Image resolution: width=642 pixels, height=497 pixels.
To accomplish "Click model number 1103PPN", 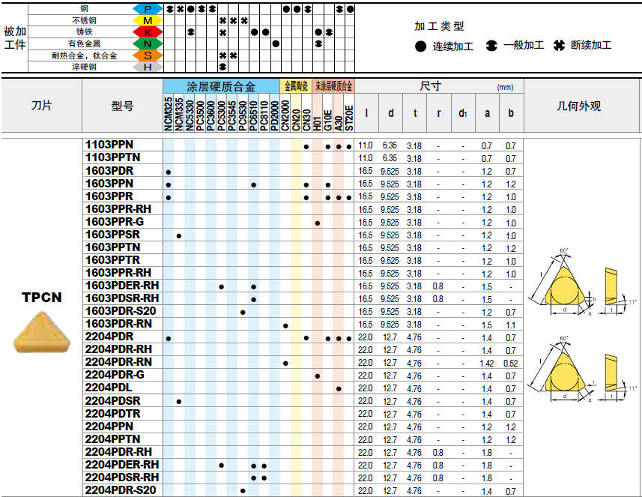I will coord(109,145).
